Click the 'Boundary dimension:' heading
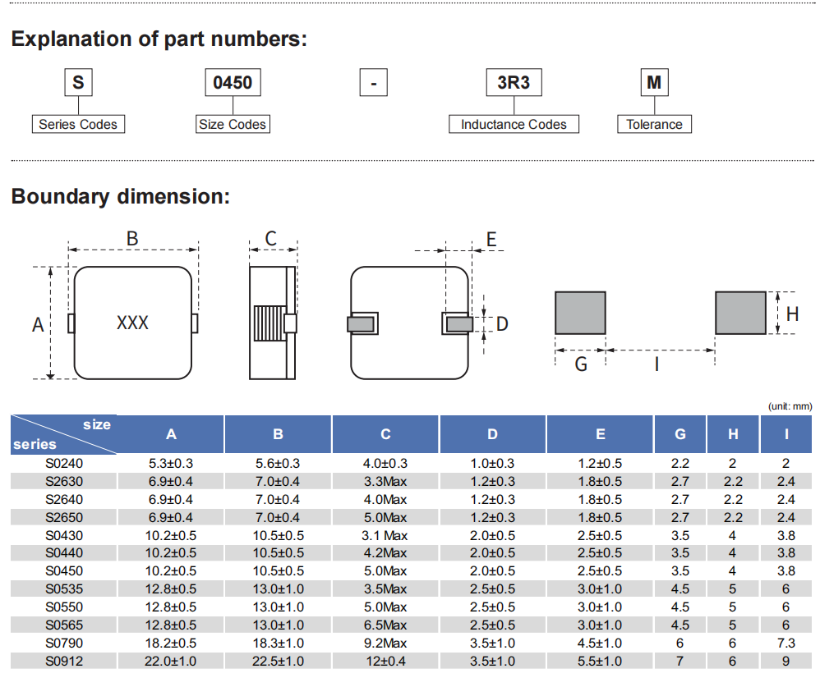 point(120,197)
